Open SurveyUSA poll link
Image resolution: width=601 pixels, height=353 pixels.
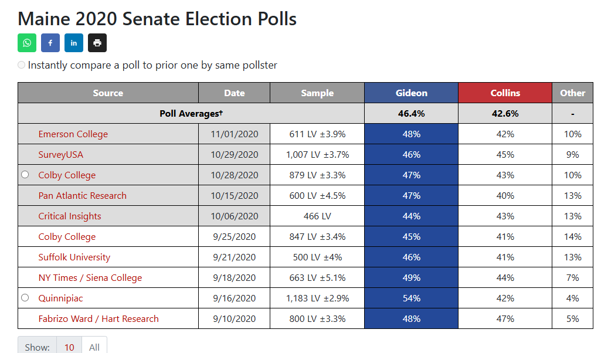[60, 154]
